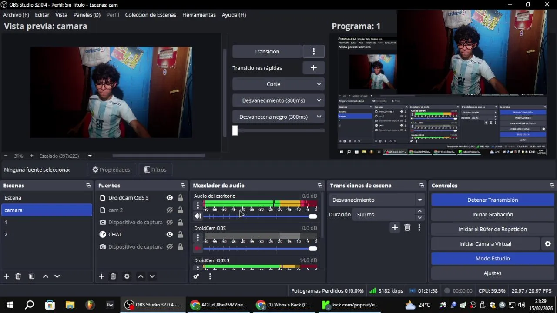This screenshot has width=557, height=313.
Task: Show the first Dispositivo de captura source
Action: point(170,222)
